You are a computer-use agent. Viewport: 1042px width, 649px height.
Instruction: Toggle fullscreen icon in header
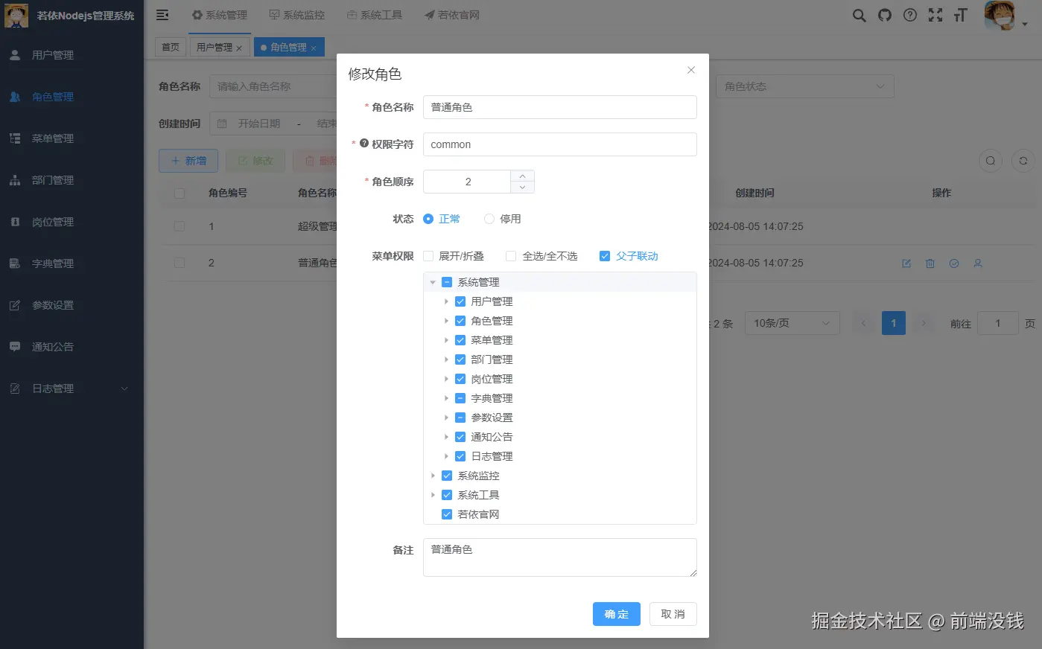click(935, 15)
